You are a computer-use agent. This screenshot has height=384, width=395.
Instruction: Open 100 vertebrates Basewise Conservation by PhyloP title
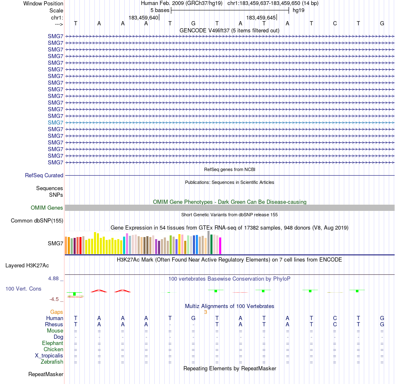click(230, 279)
